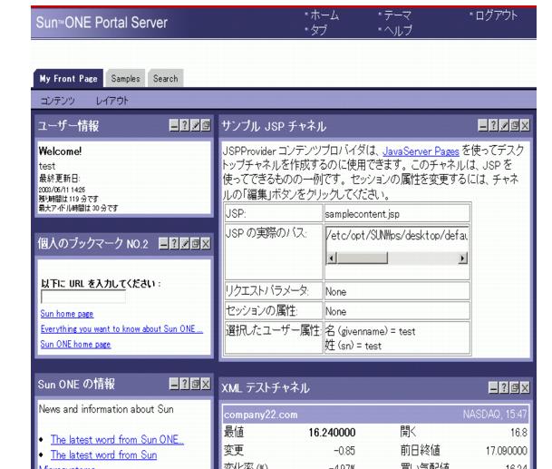Show help for 個人のブックマーク NO.2
This screenshot has height=469, width=552.
click(174, 243)
